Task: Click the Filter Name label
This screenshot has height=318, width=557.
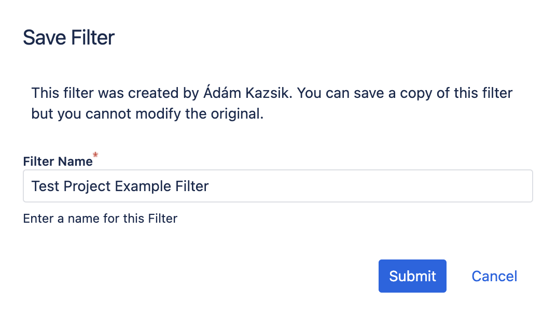Action: pos(57,161)
